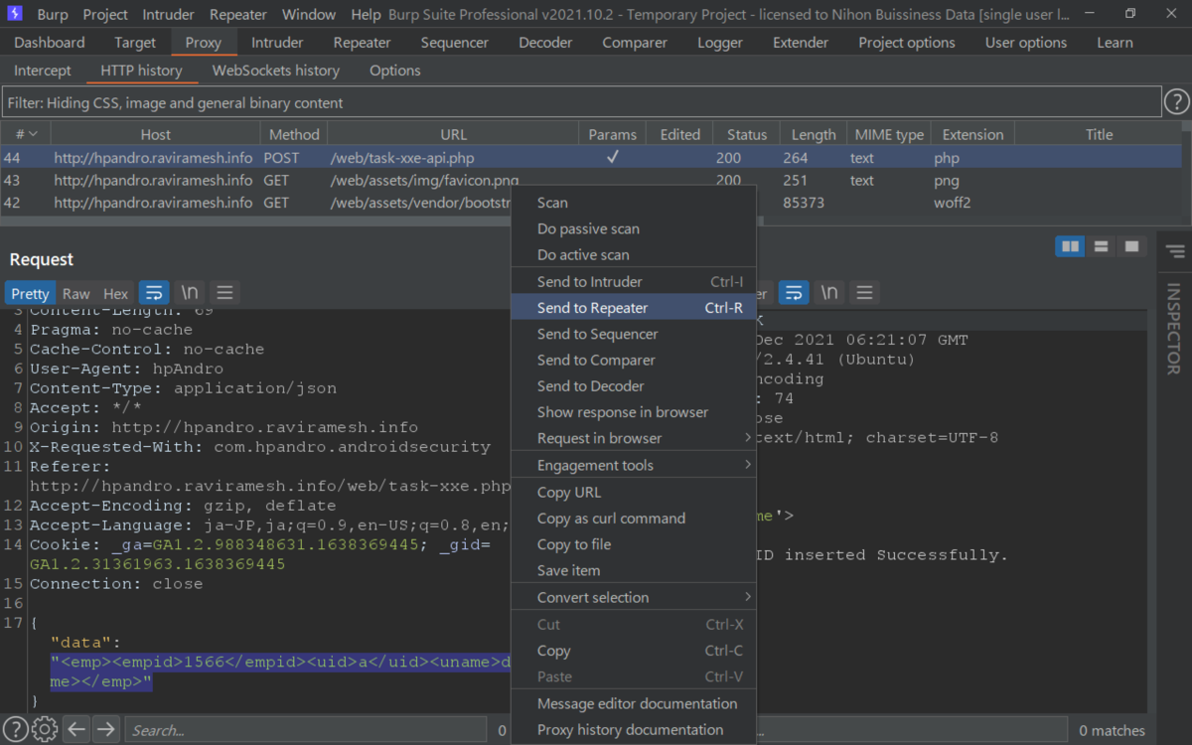Open search settings gear icon
This screenshot has width=1192, height=745.
[x=44, y=729]
